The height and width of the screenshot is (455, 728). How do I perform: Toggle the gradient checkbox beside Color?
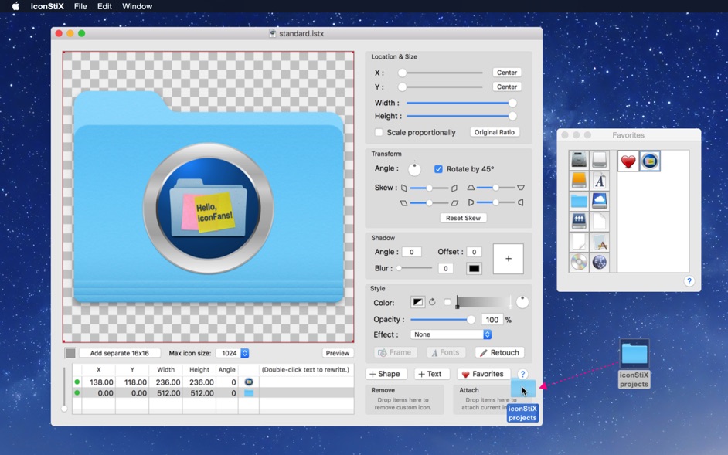pos(447,302)
